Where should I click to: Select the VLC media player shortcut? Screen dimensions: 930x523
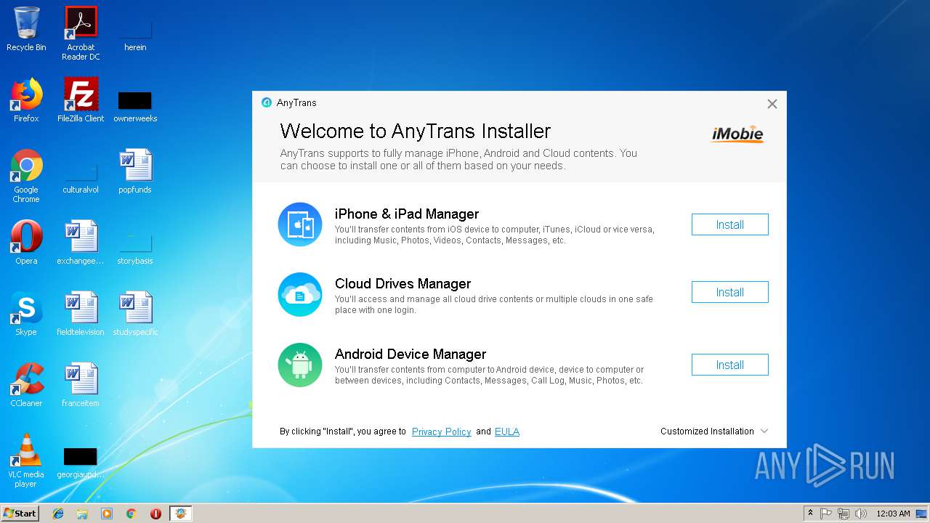pos(26,461)
